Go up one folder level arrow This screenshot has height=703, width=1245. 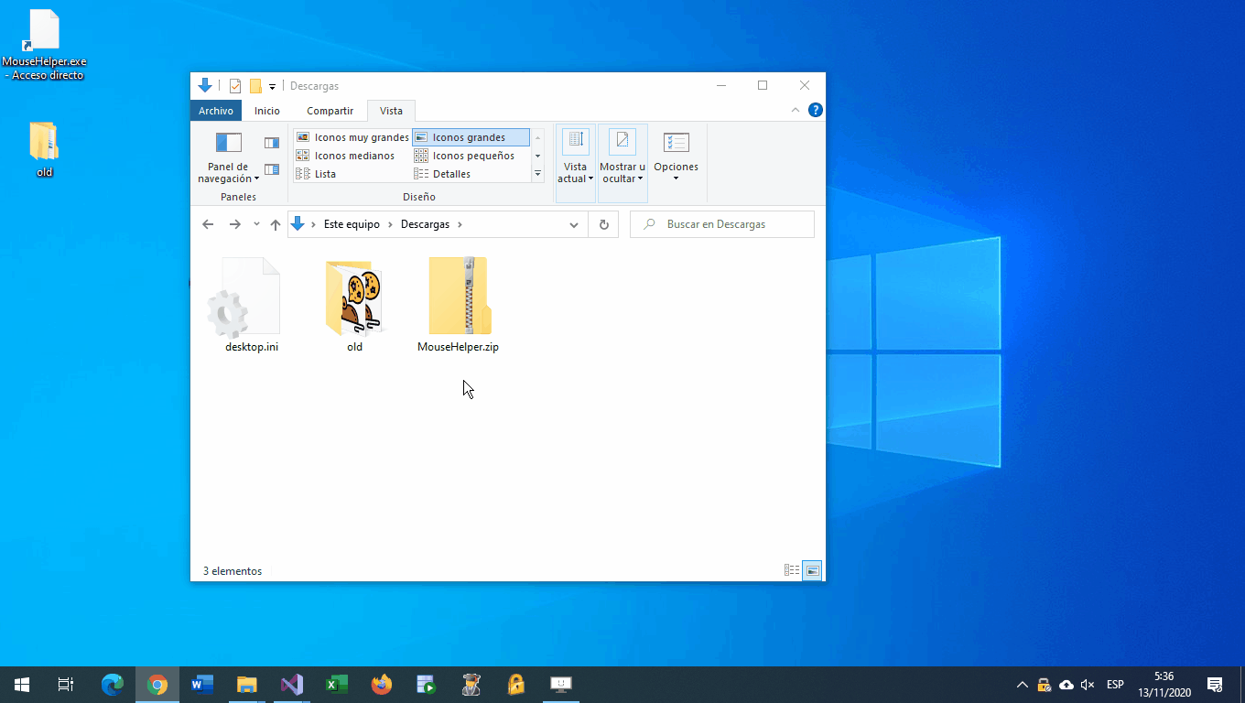click(x=275, y=224)
